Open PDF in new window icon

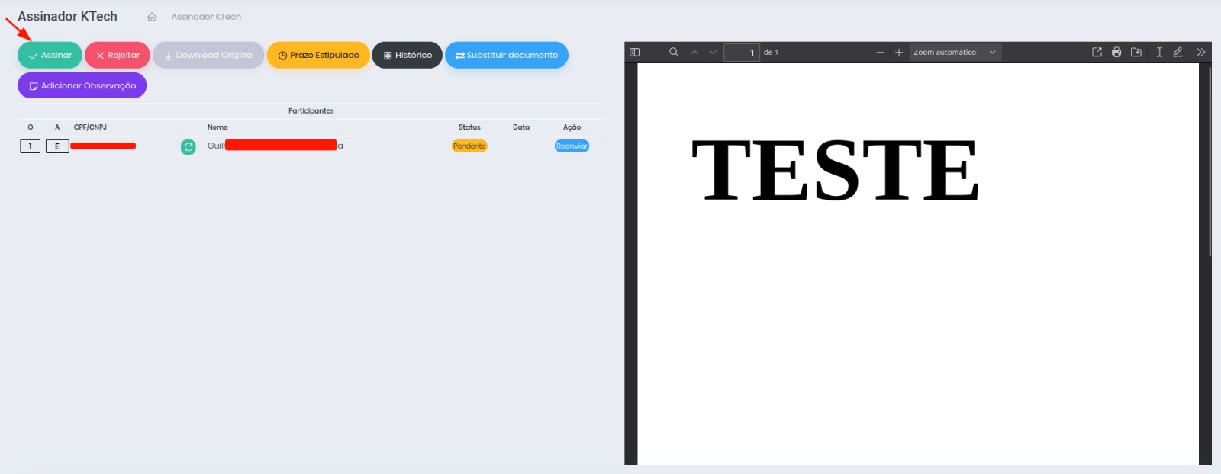tap(1097, 53)
